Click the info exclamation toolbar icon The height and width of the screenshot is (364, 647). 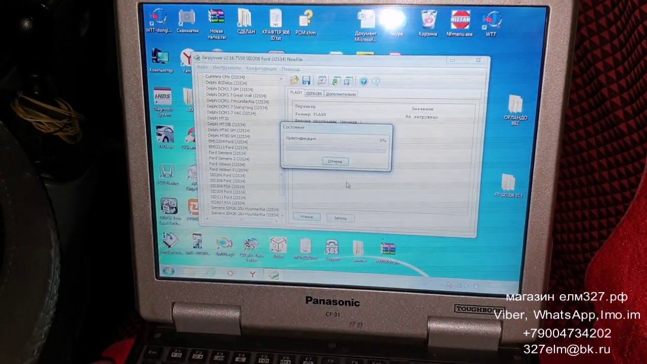click(376, 81)
